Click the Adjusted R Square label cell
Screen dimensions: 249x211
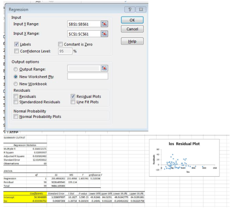[x=14, y=156]
